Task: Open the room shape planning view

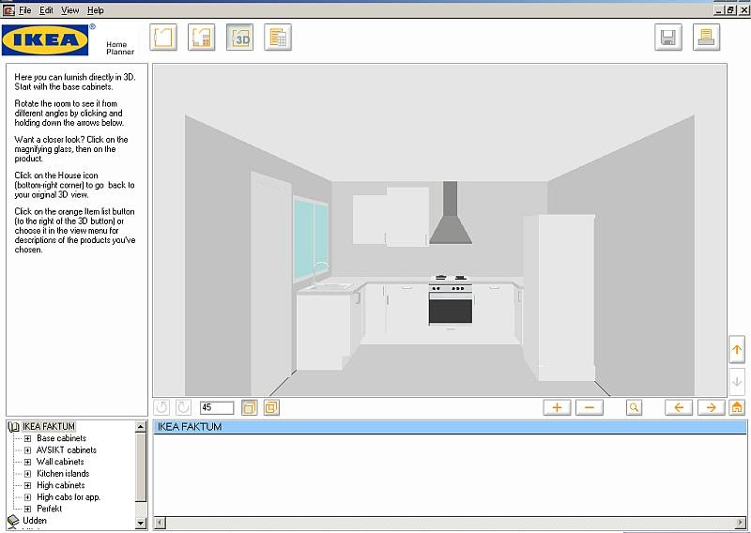Action: click(163, 38)
